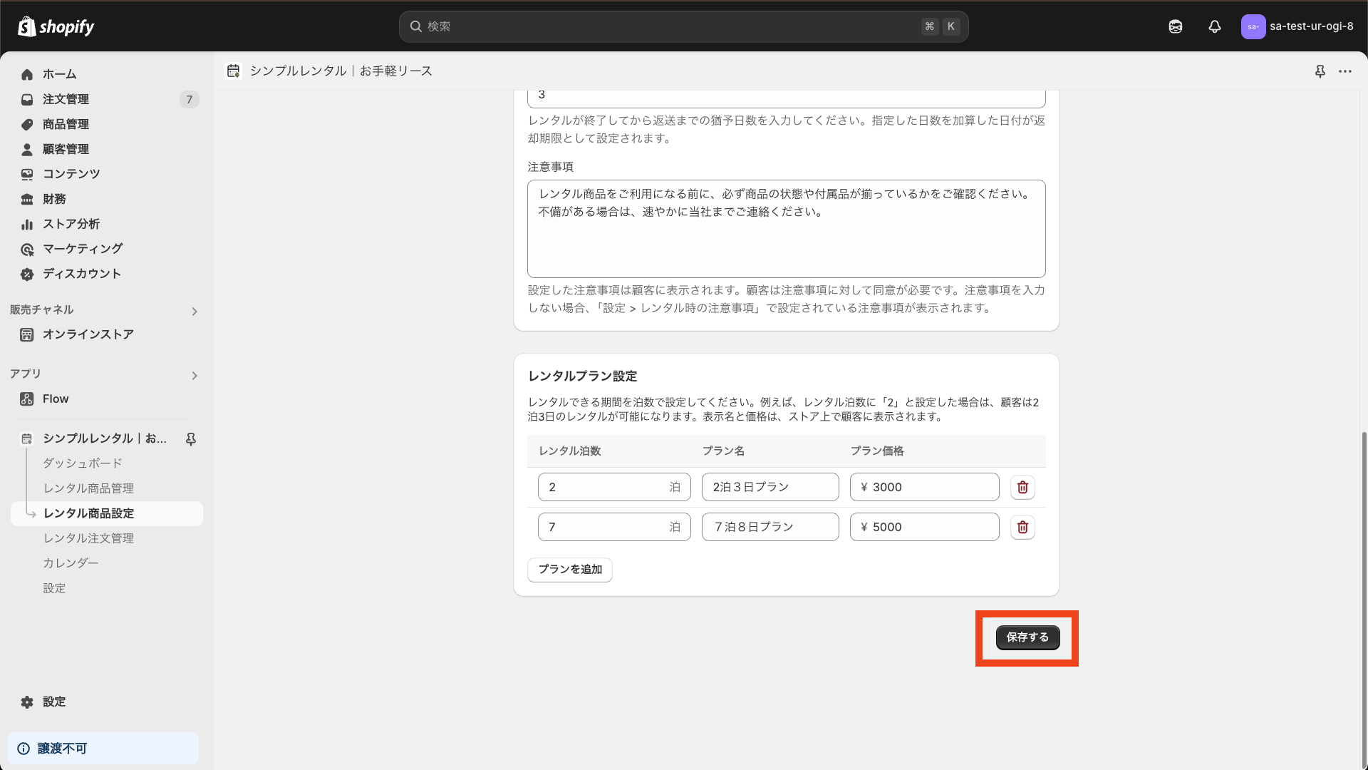Expand the アプリ section chevron
Viewport: 1368px width, 770px height.
tap(195, 376)
